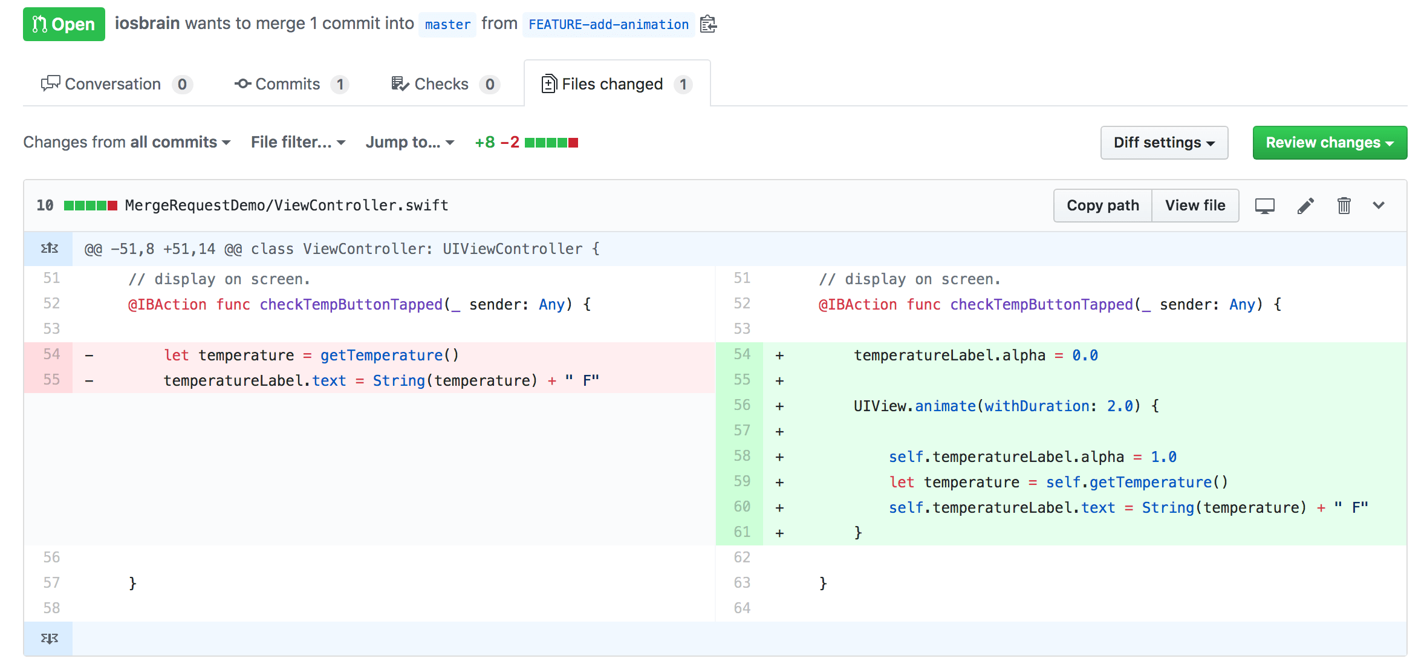
Task: Open FEATURE-add-animation branch link
Action: coord(608,25)
